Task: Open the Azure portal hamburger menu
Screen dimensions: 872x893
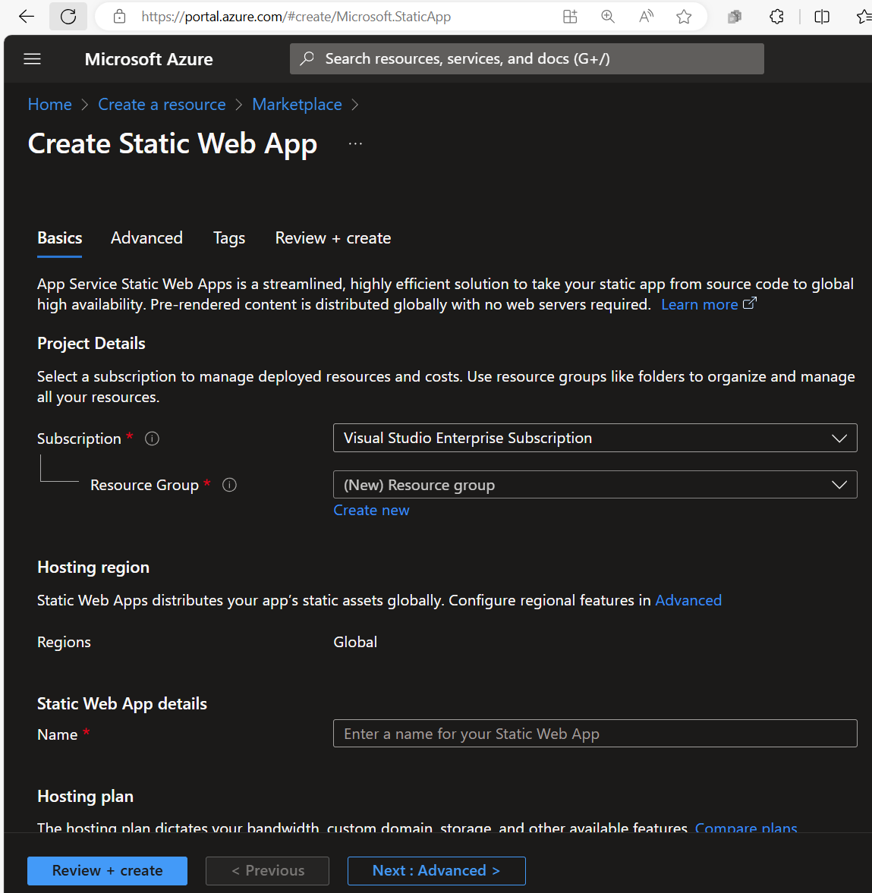Action: pos(32,58)
